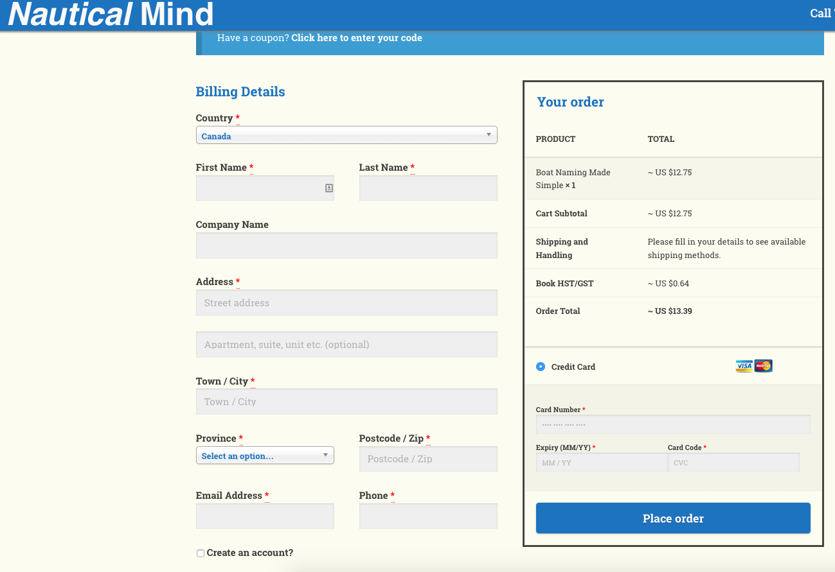Expand the Province select menu
835x572 pixels.
(264, 456)
